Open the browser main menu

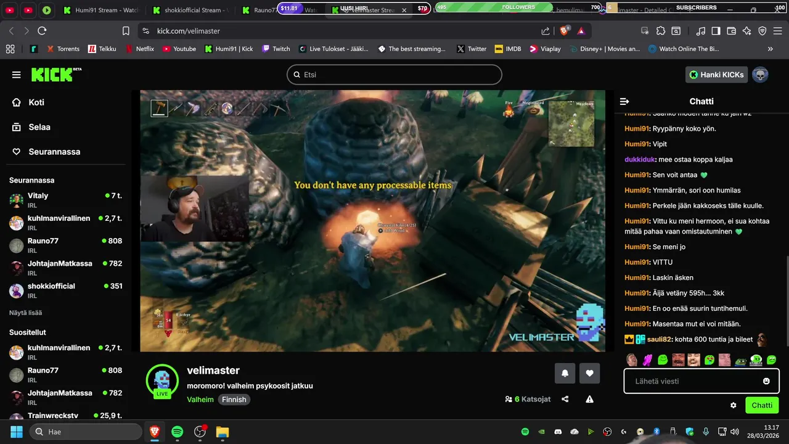[779, 31]
